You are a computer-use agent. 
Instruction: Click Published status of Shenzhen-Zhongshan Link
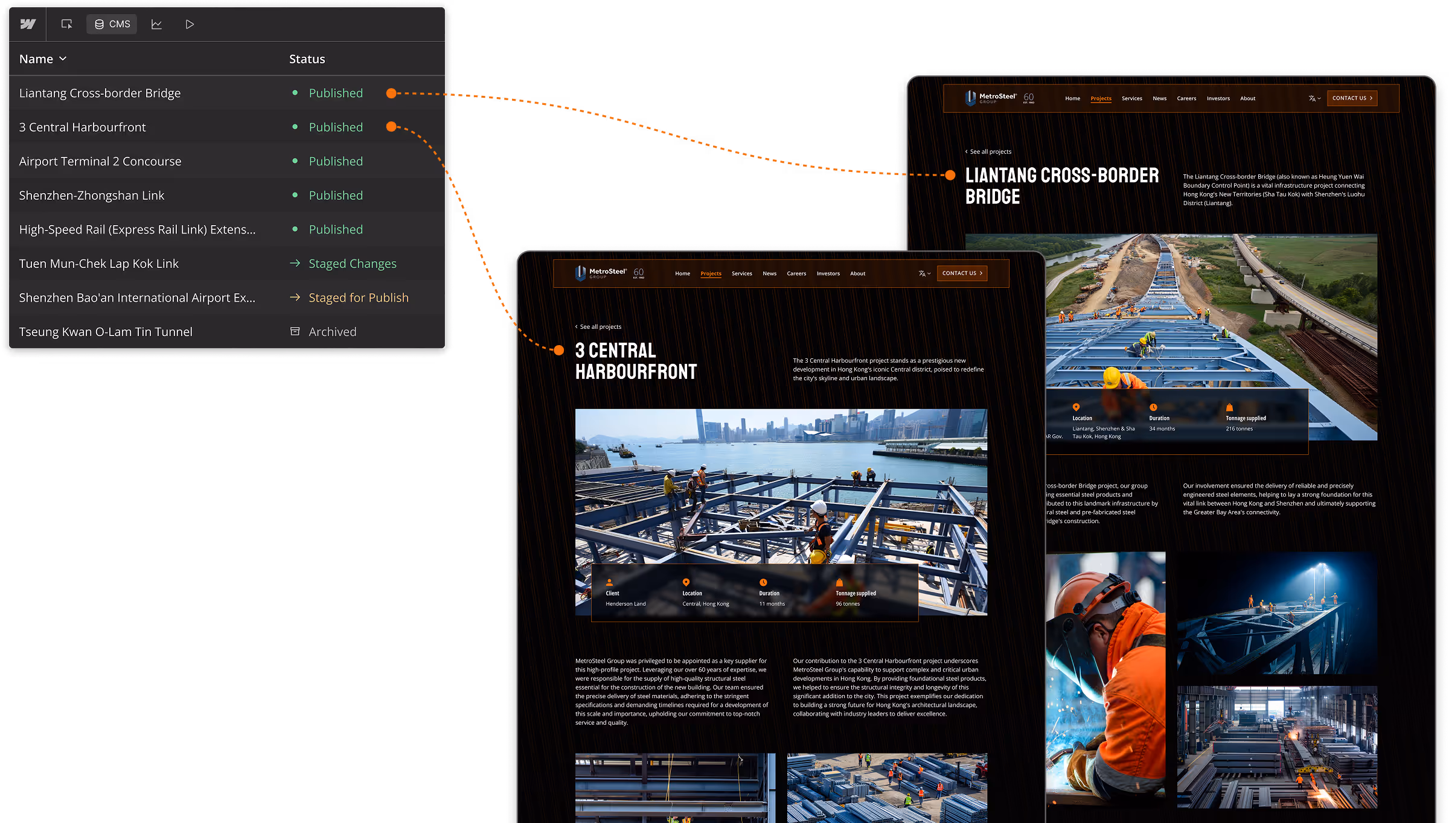(x=336, y=195)
